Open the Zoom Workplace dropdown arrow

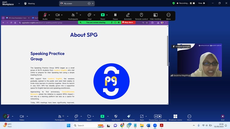(x=19, y=4)
